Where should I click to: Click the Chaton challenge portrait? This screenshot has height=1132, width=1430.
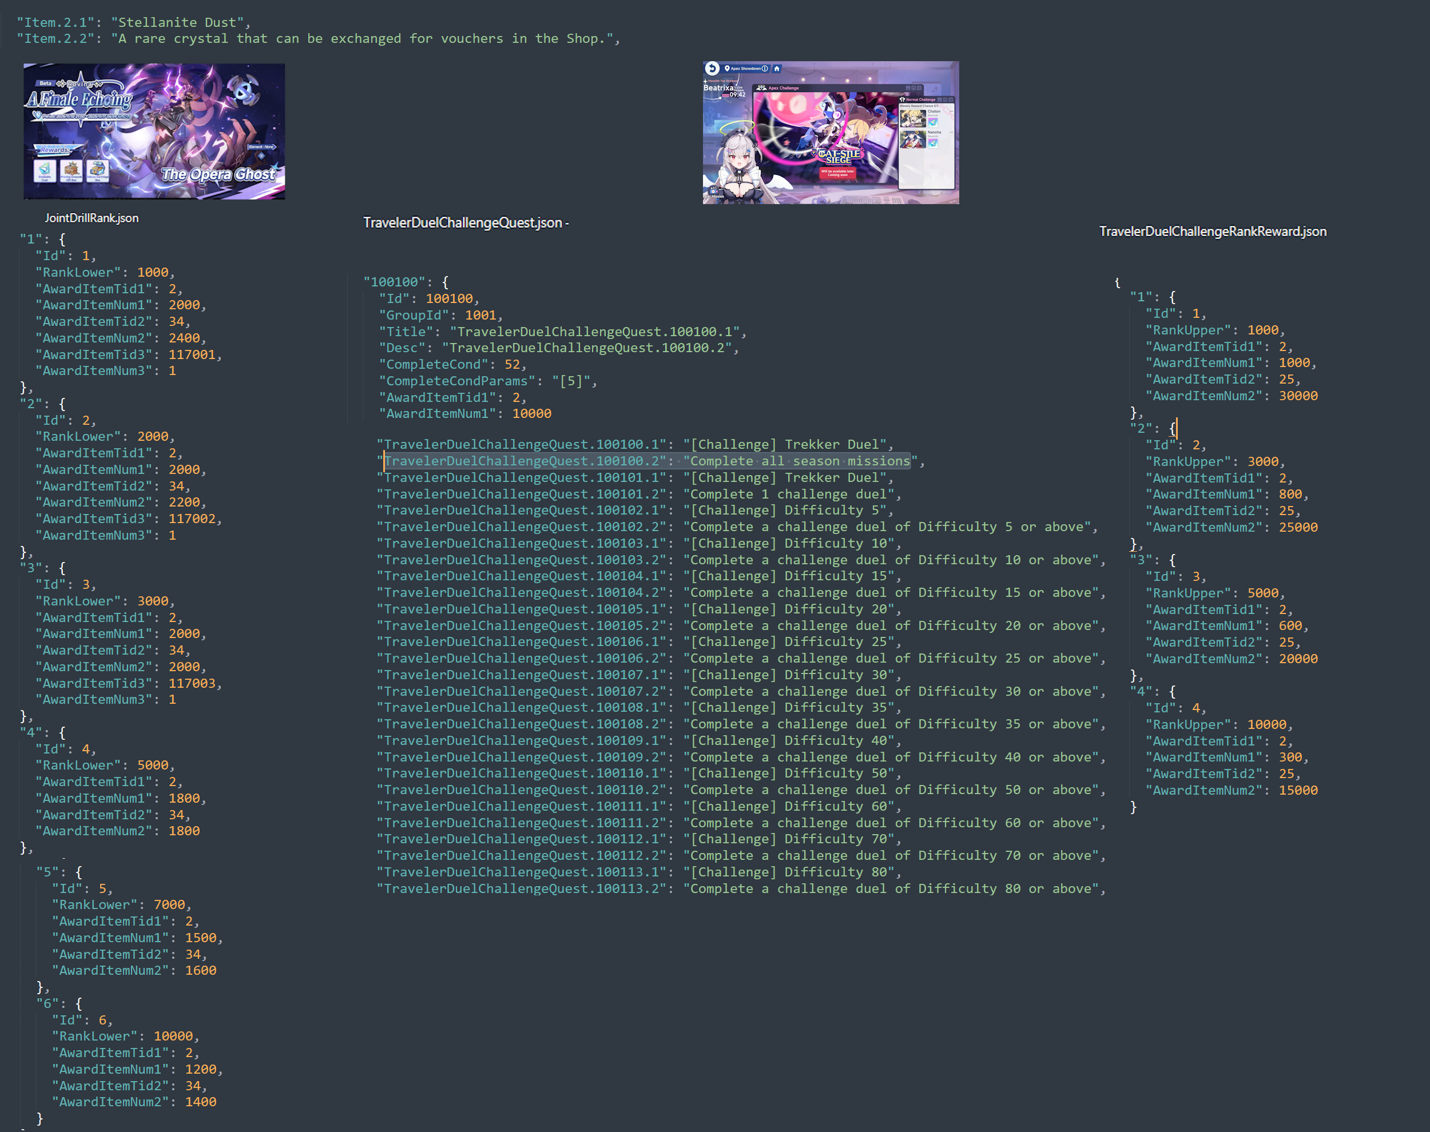[x=913, y=119]
